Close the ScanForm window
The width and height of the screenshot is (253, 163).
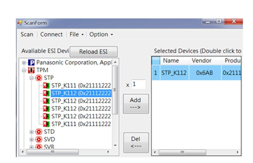click(x=234, y=21)
